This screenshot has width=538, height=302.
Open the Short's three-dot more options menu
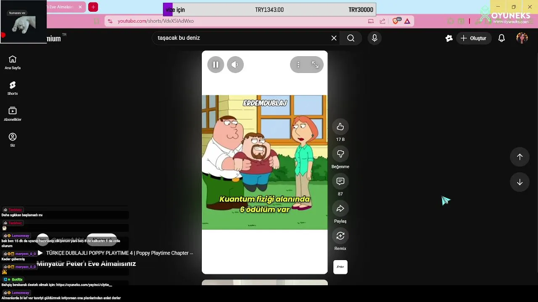click(298, 65)
